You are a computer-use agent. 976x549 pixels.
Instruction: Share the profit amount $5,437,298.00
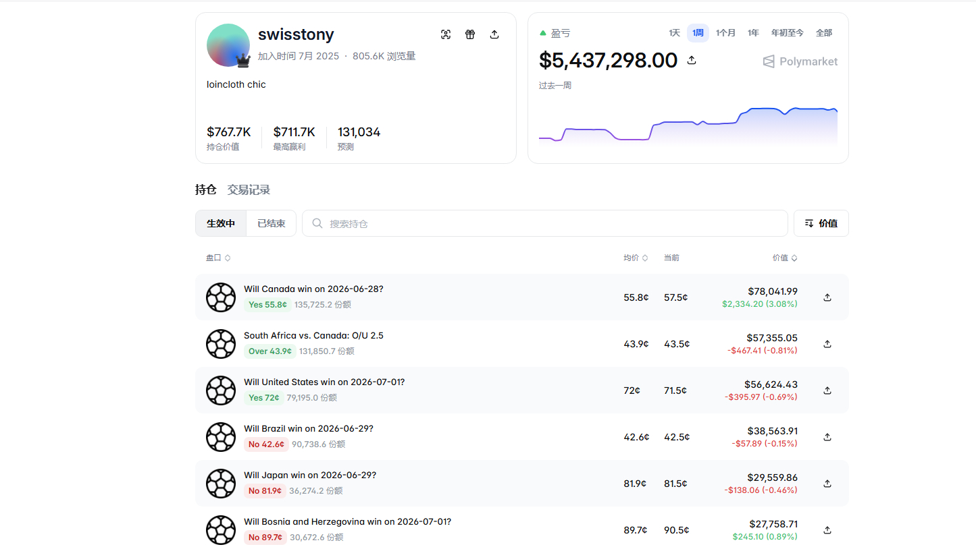coord(692,60)
